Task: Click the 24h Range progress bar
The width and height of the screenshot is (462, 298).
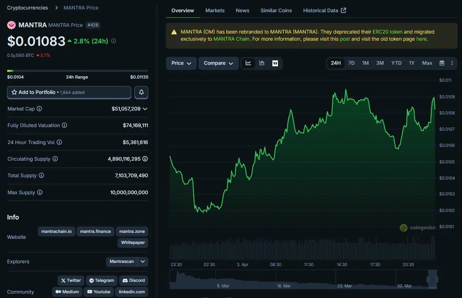Action: pyautogui.click(x=78, y=71)
